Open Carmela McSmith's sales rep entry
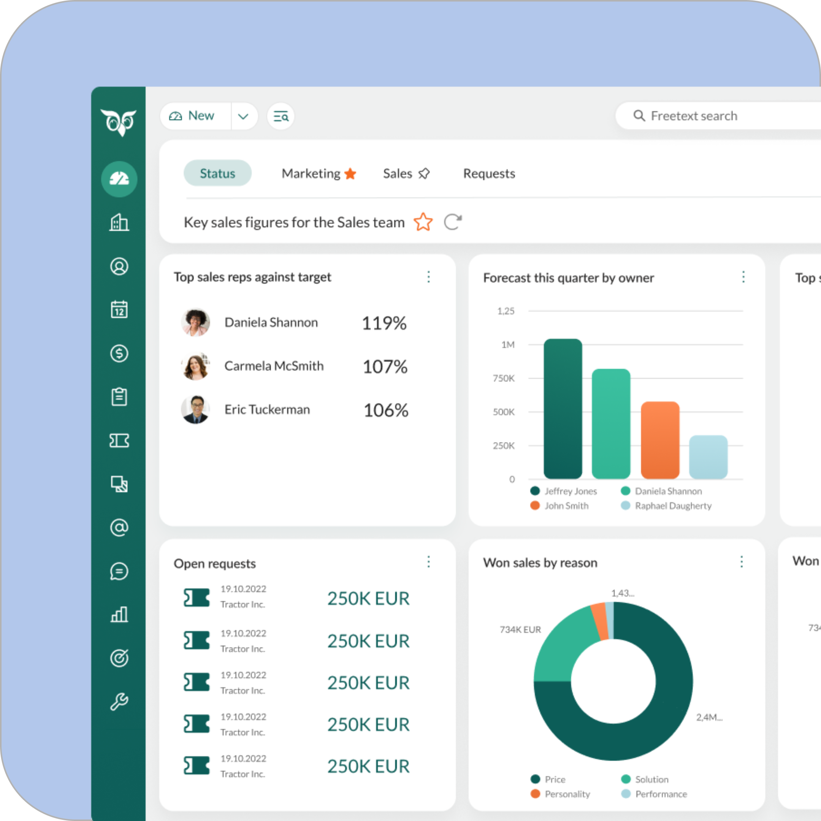The image size is (821, 821). pos(294,366)
